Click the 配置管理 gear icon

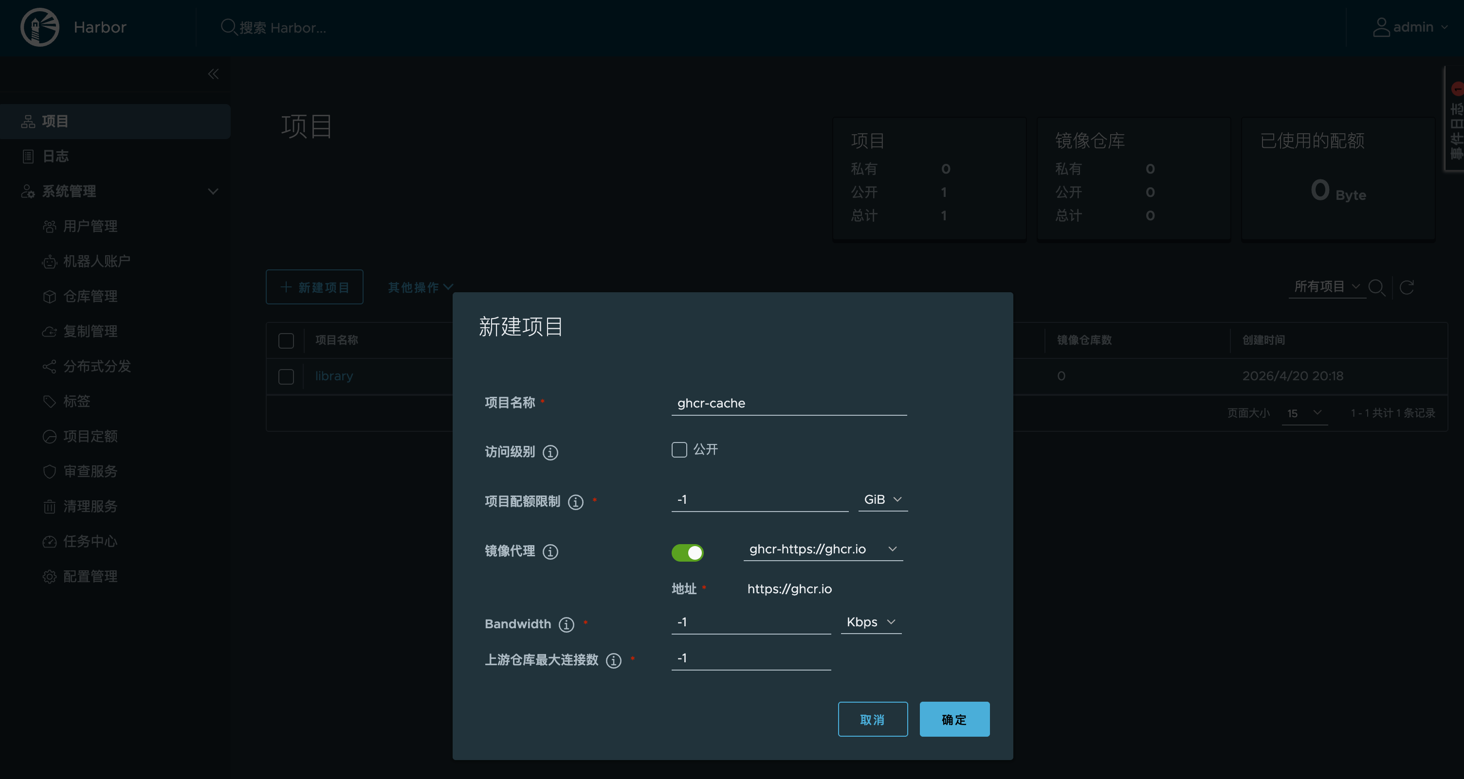(x=50, y=577)
